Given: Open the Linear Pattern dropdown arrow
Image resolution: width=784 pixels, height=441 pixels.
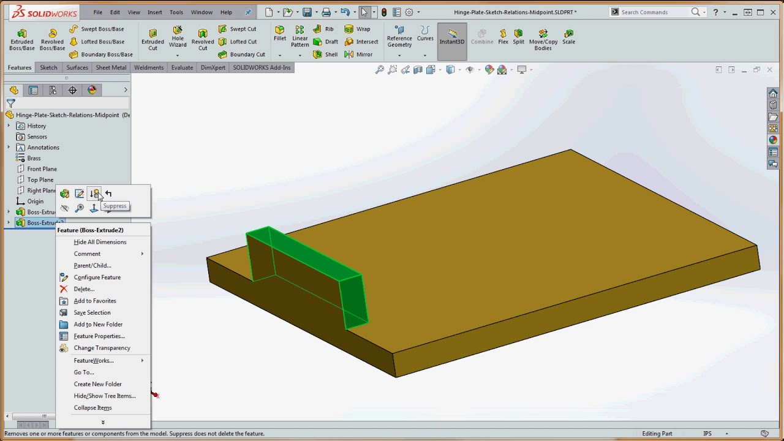Looking at the screenshot, I should click(x=300, y=55).
